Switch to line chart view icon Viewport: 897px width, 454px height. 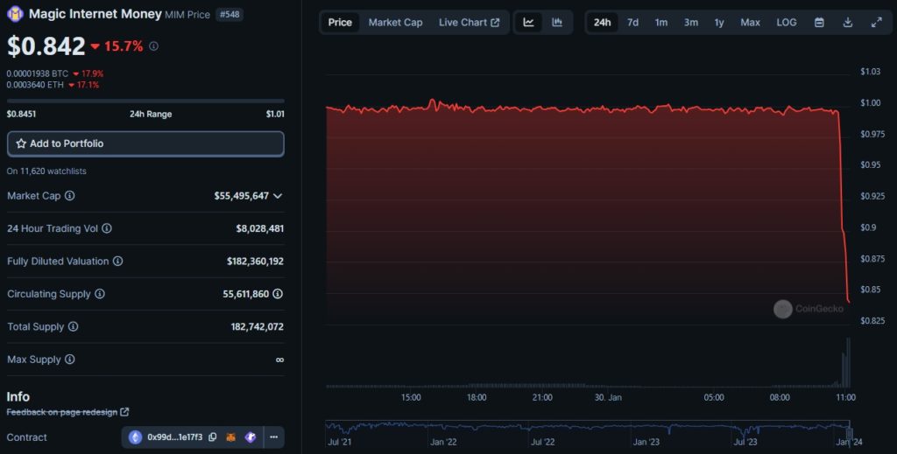(528, 22)
